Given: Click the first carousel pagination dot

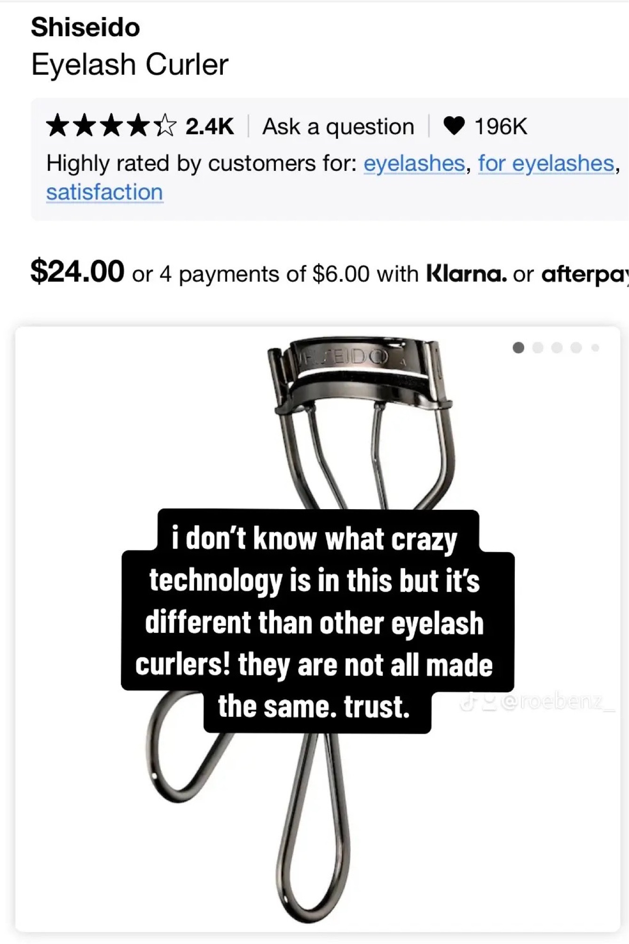Looking at the screenshot, I should click(x=519, y=347).
